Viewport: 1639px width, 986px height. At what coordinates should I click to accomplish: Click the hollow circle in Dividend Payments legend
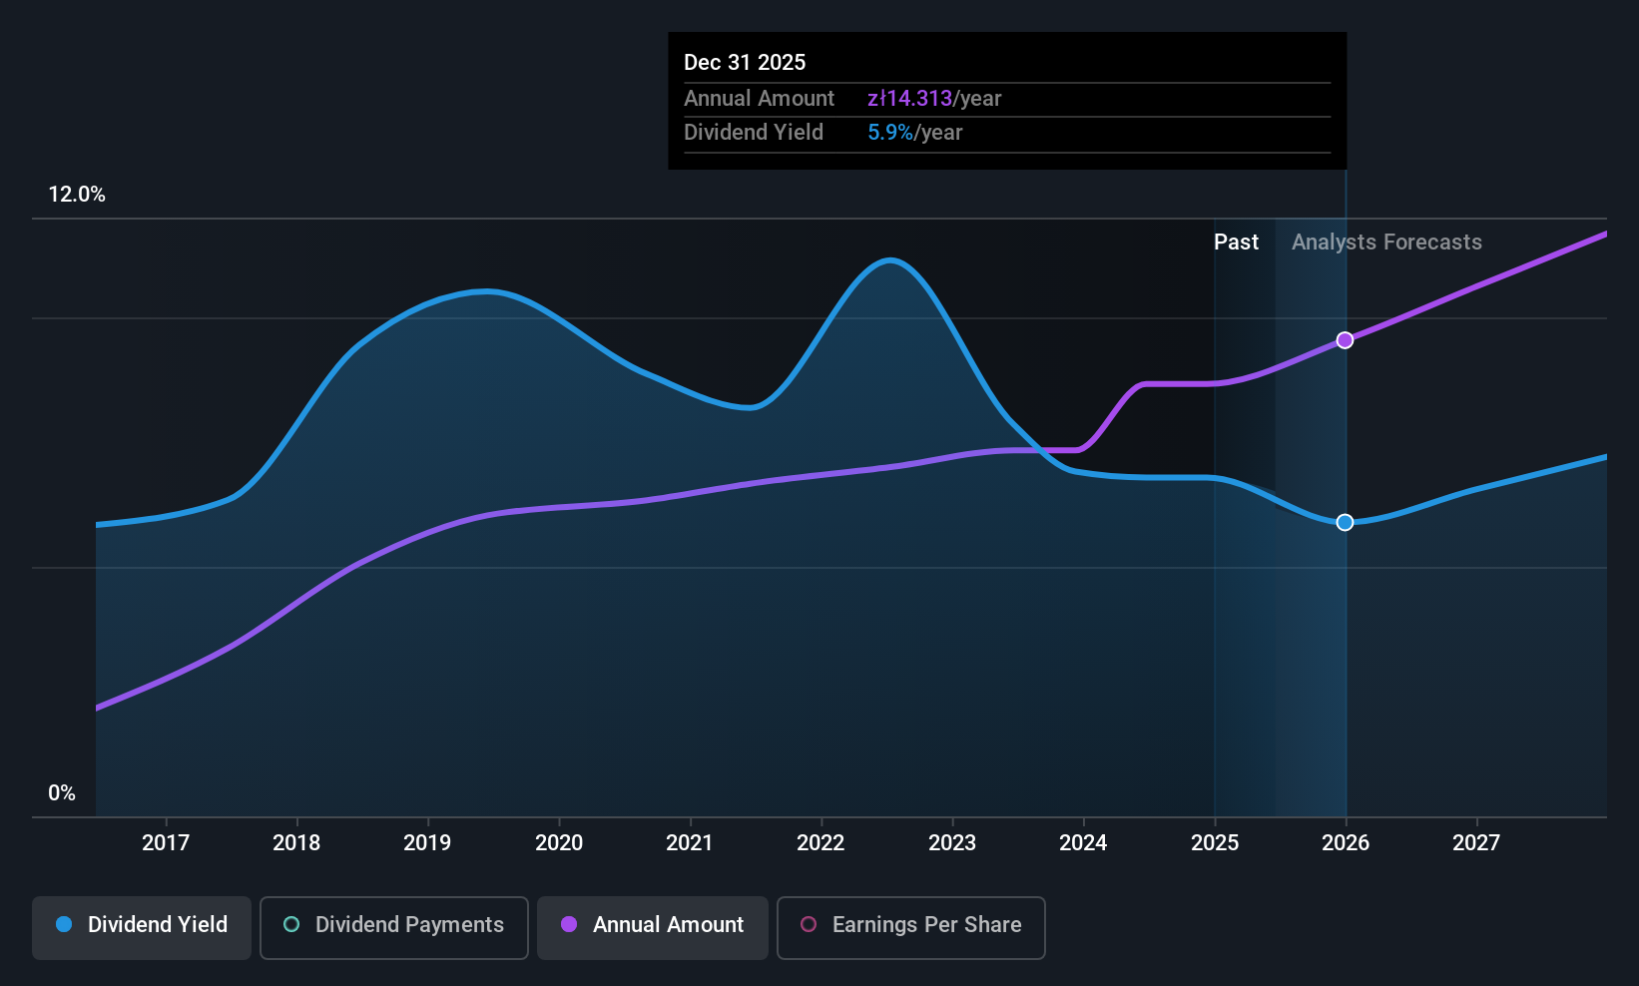coord(291,924)
